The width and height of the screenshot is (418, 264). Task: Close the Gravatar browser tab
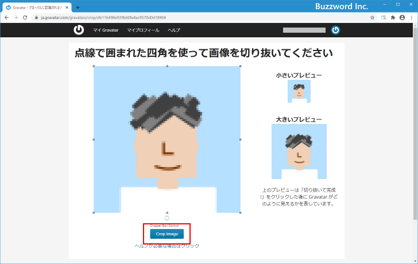pos(67,7)
